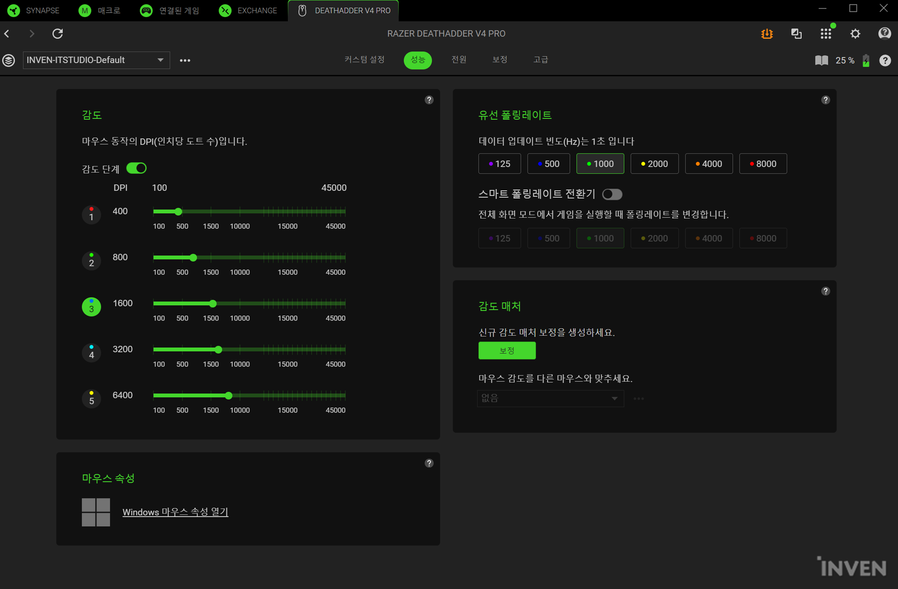Open help for 유선 폴링레이트 panel
This screenshot has width=898, height=589.
point(826,100)
